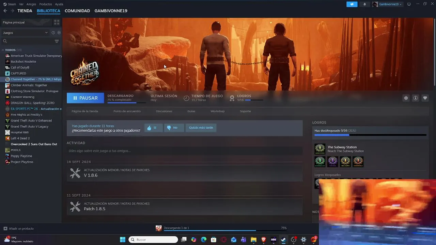Select Content Warning in library

point(22,97)
